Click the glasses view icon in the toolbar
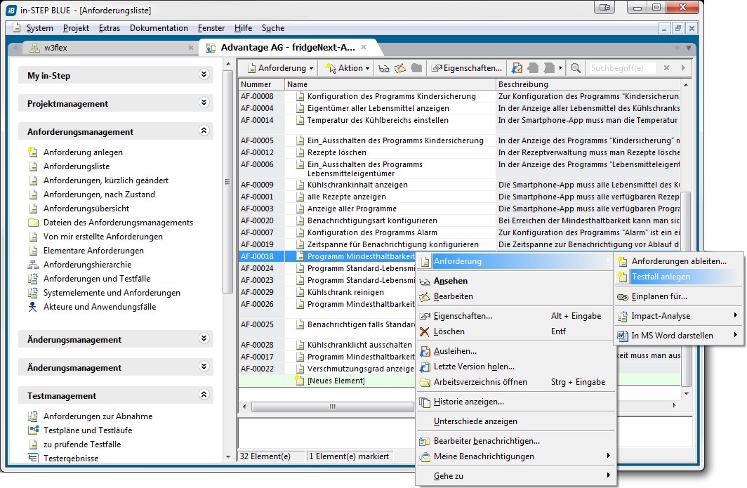The height and width of the screenshot is (488, 747). (384, 68)
